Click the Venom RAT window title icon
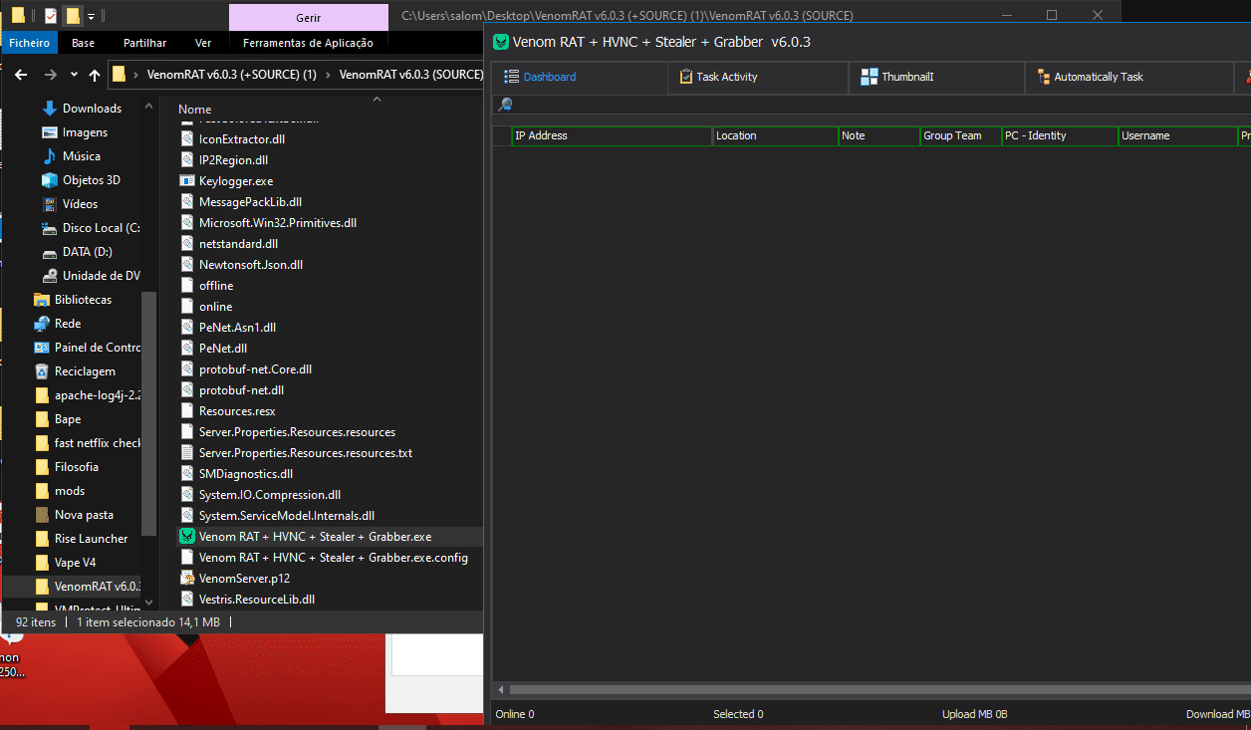This screenshot has width=1251, height=730. 502,42
